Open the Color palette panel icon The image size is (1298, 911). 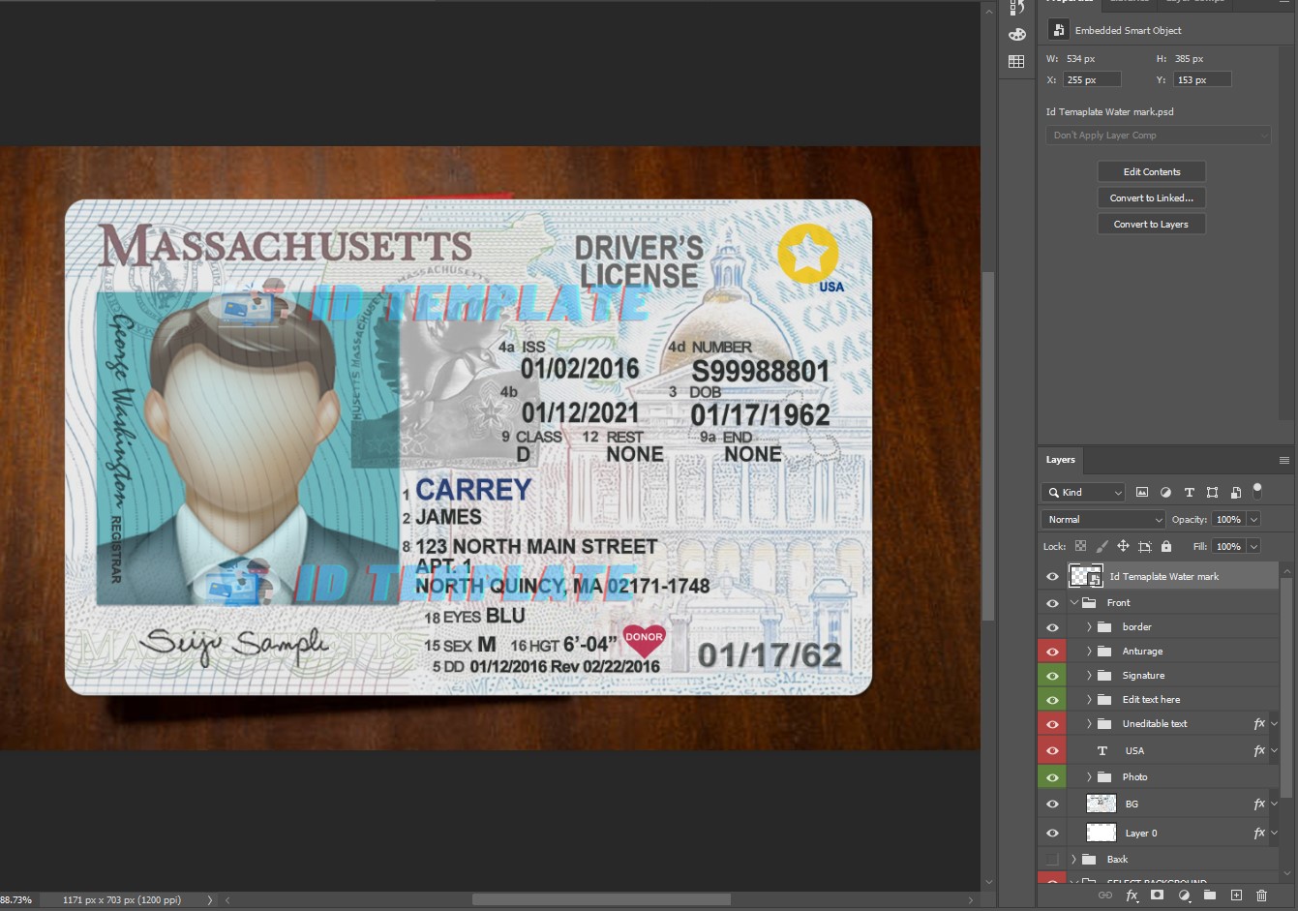(x=1016, y=35)
